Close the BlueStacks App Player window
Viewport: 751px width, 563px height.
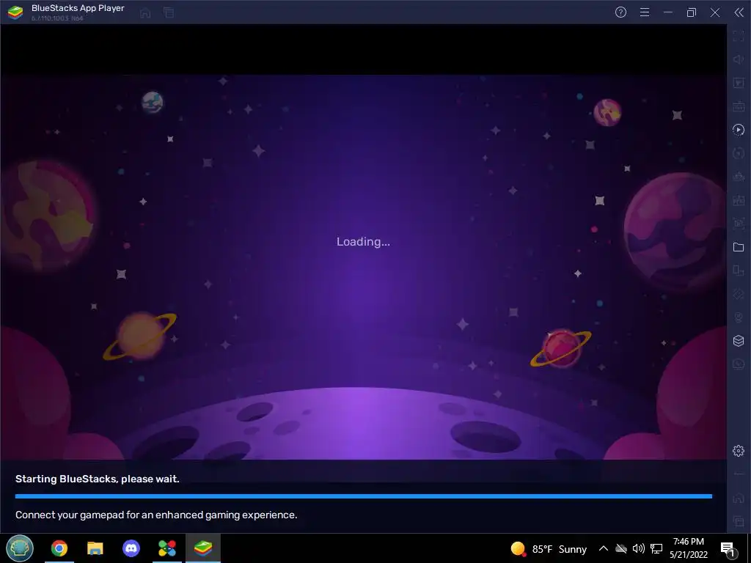tap(715, 12)
